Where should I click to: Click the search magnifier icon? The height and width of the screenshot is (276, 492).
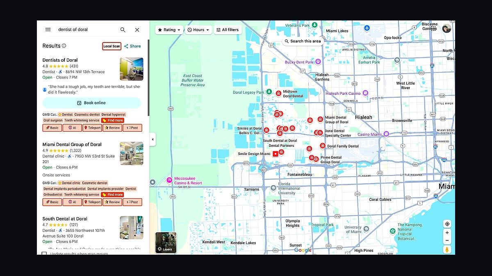(123, 29)
